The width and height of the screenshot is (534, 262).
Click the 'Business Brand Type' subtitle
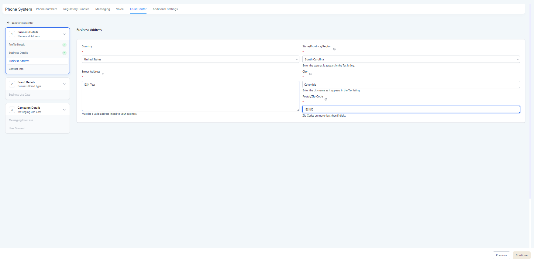pos(29,86)
